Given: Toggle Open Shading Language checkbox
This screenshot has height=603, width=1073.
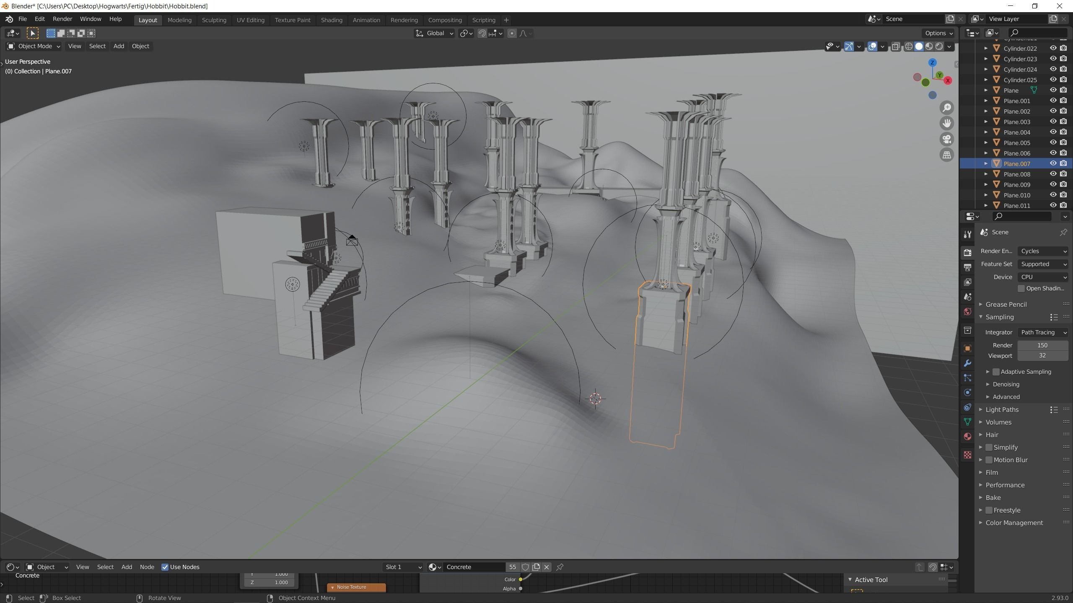Looking at the screenshot, I should (1021, 288).
